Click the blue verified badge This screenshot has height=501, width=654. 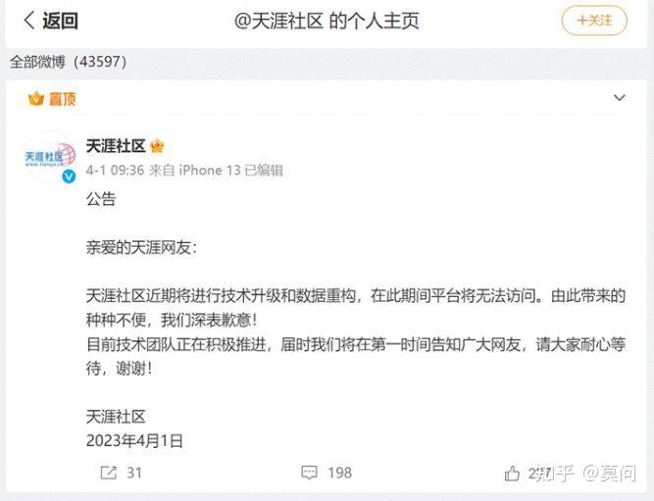(69, 176)
